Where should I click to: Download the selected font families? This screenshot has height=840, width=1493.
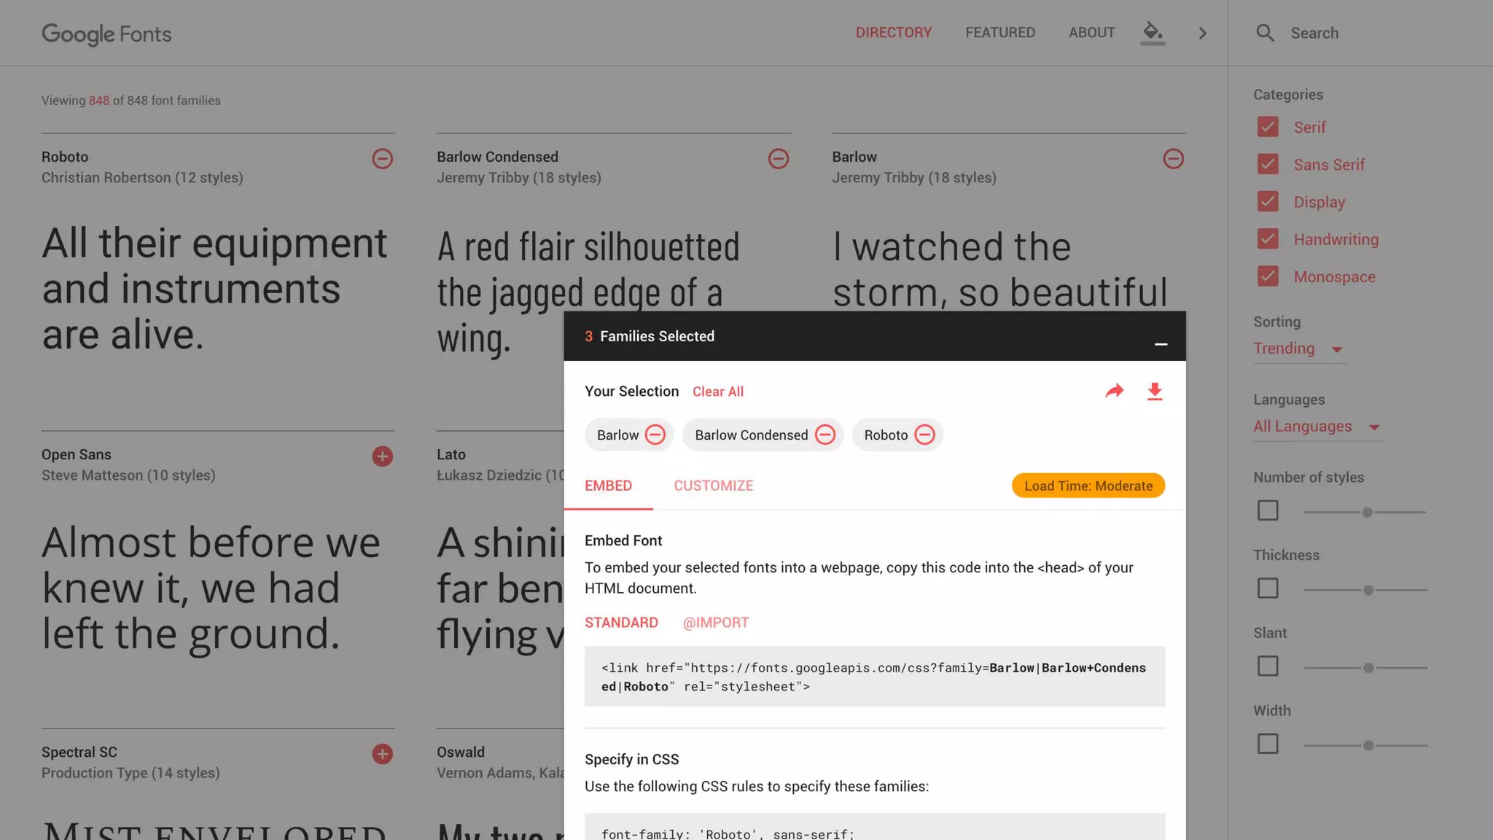click(1154, 392)
